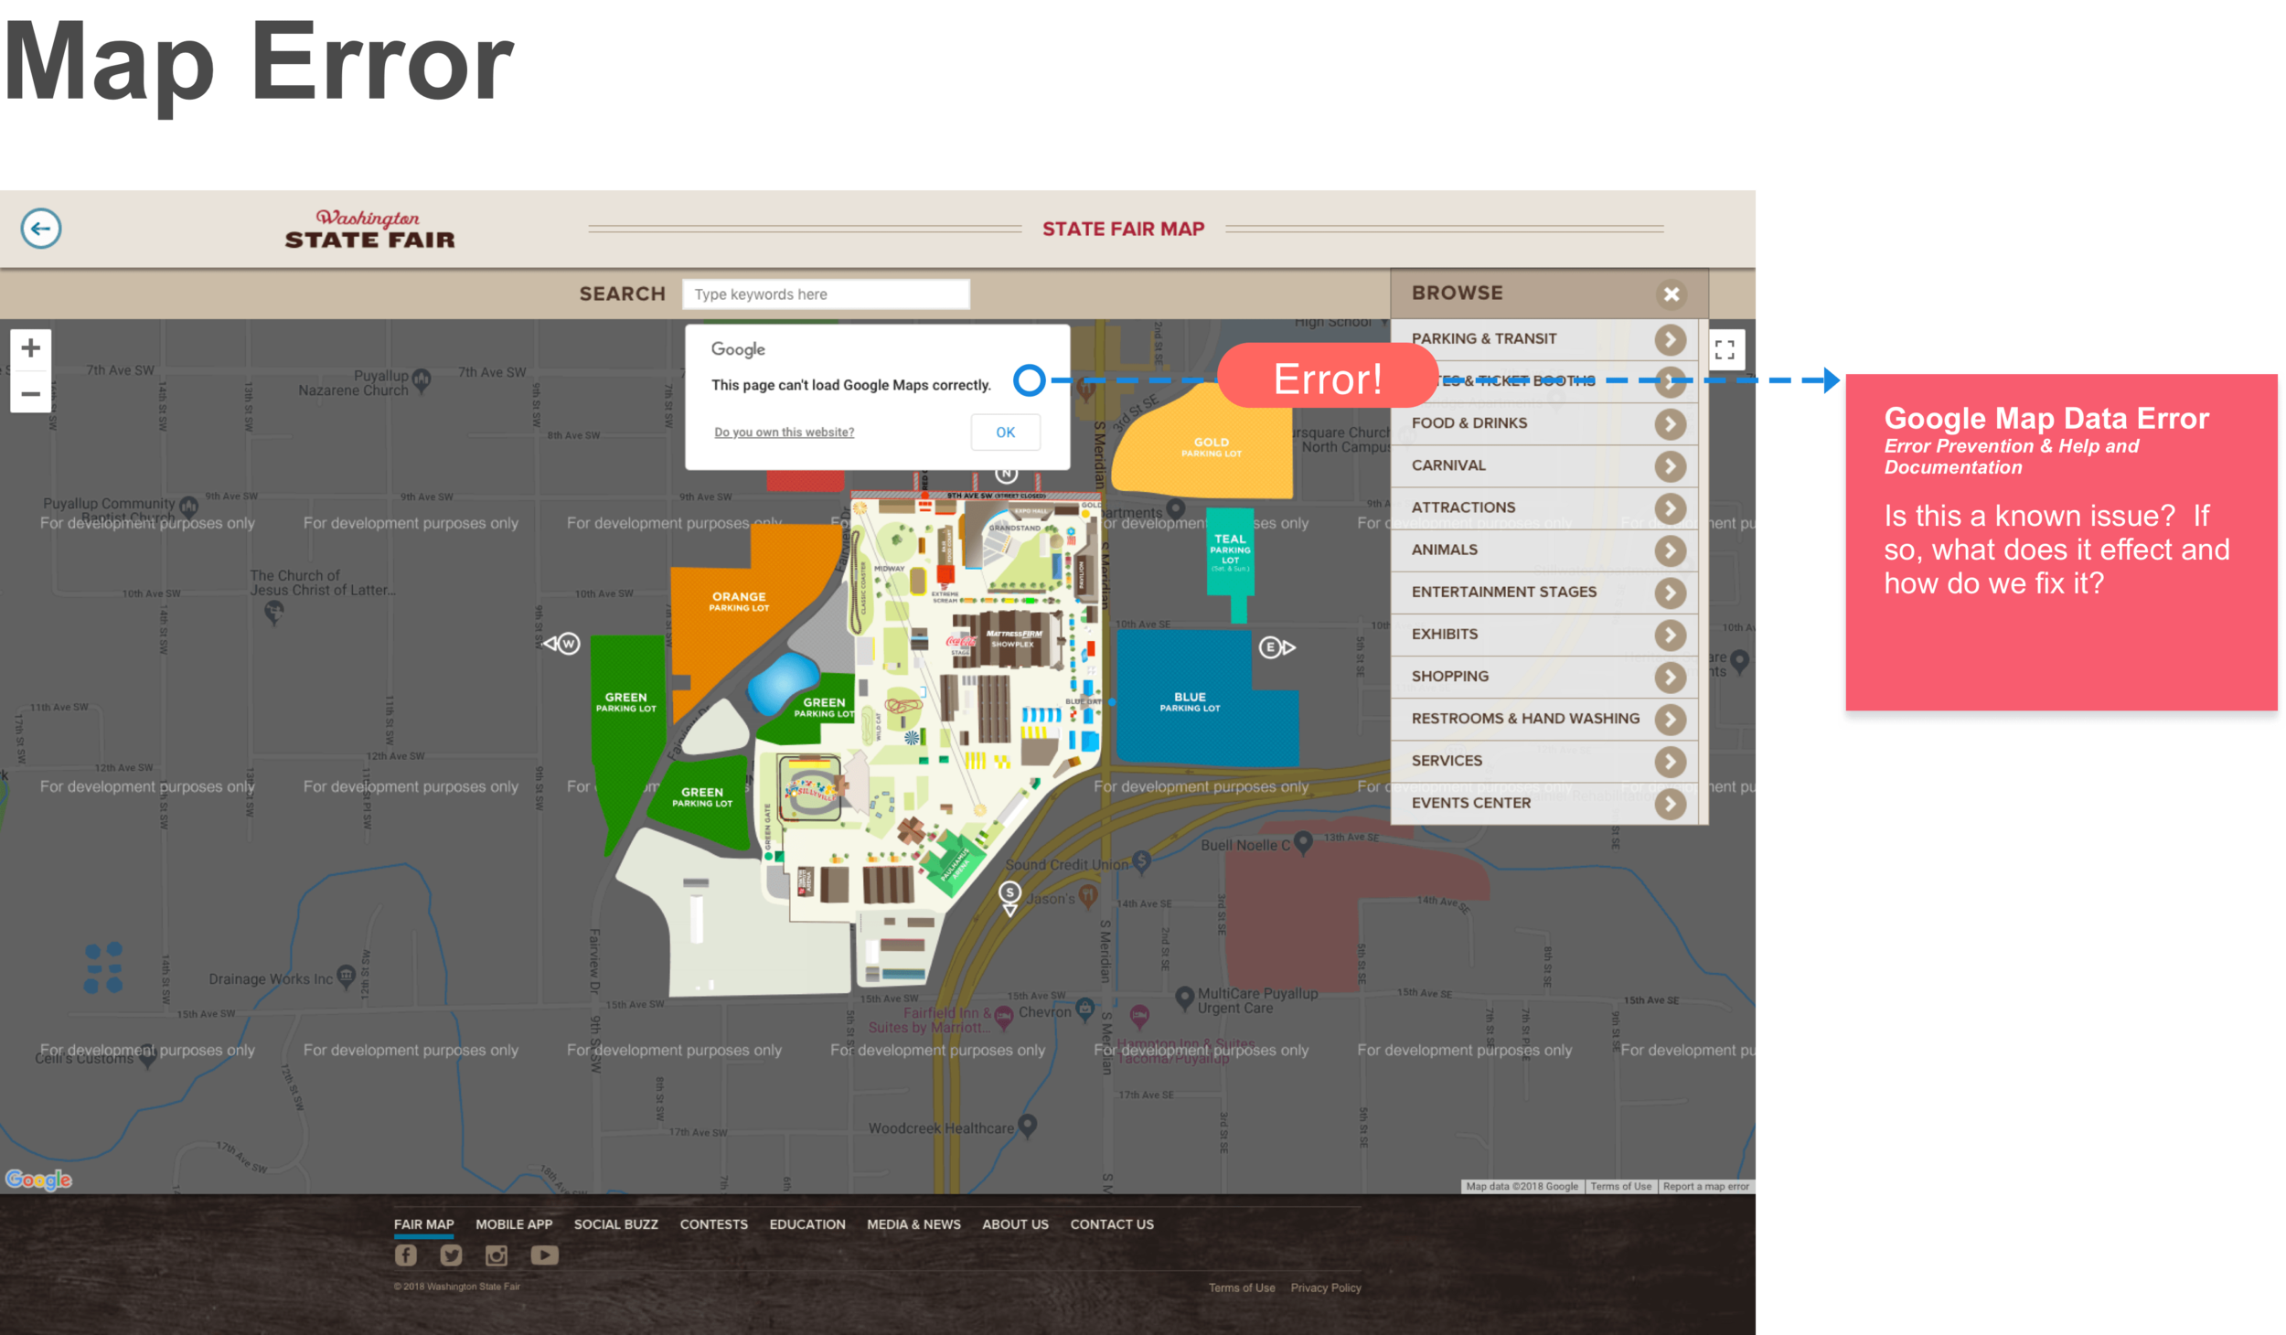Zoom out with the minus button
Image resolution: width=2286 pixels, height=1335 pixels.
pyautogui.click(x=30, y=394)
